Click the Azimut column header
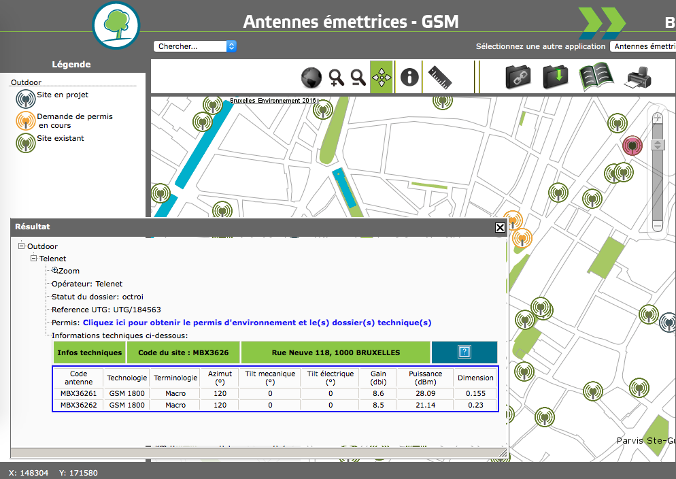 (220, 378)
